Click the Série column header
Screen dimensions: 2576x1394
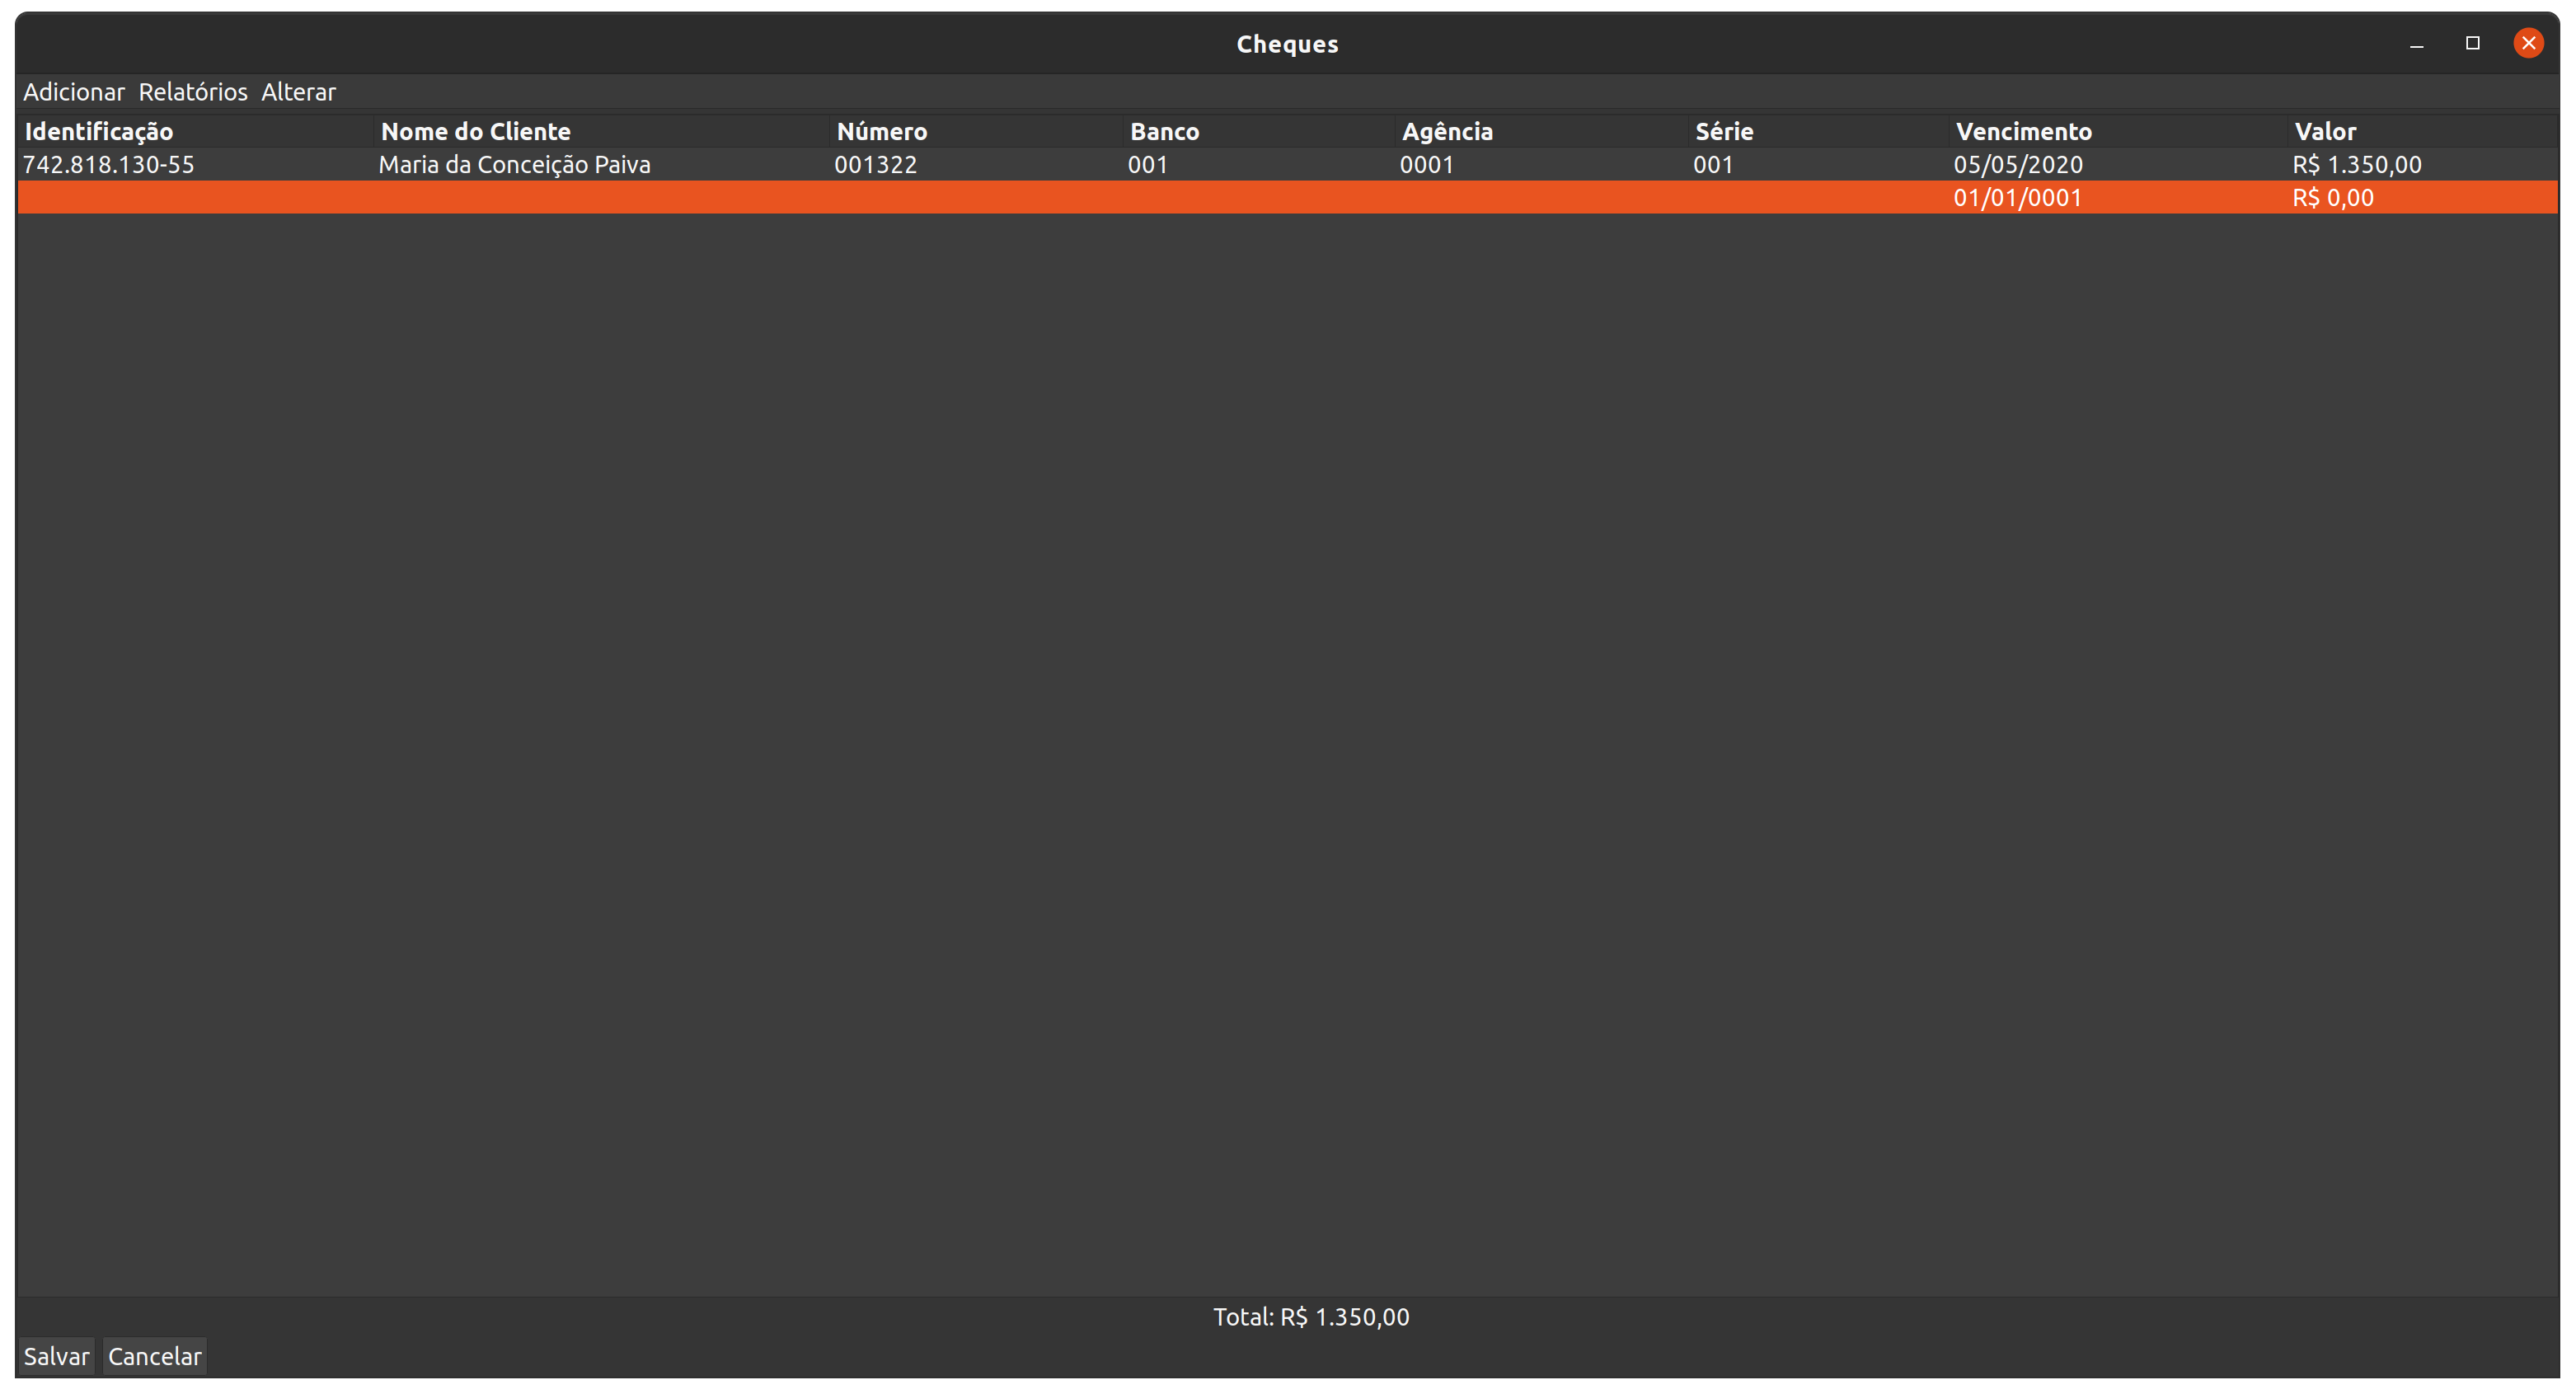click(x=1724, y=131)
